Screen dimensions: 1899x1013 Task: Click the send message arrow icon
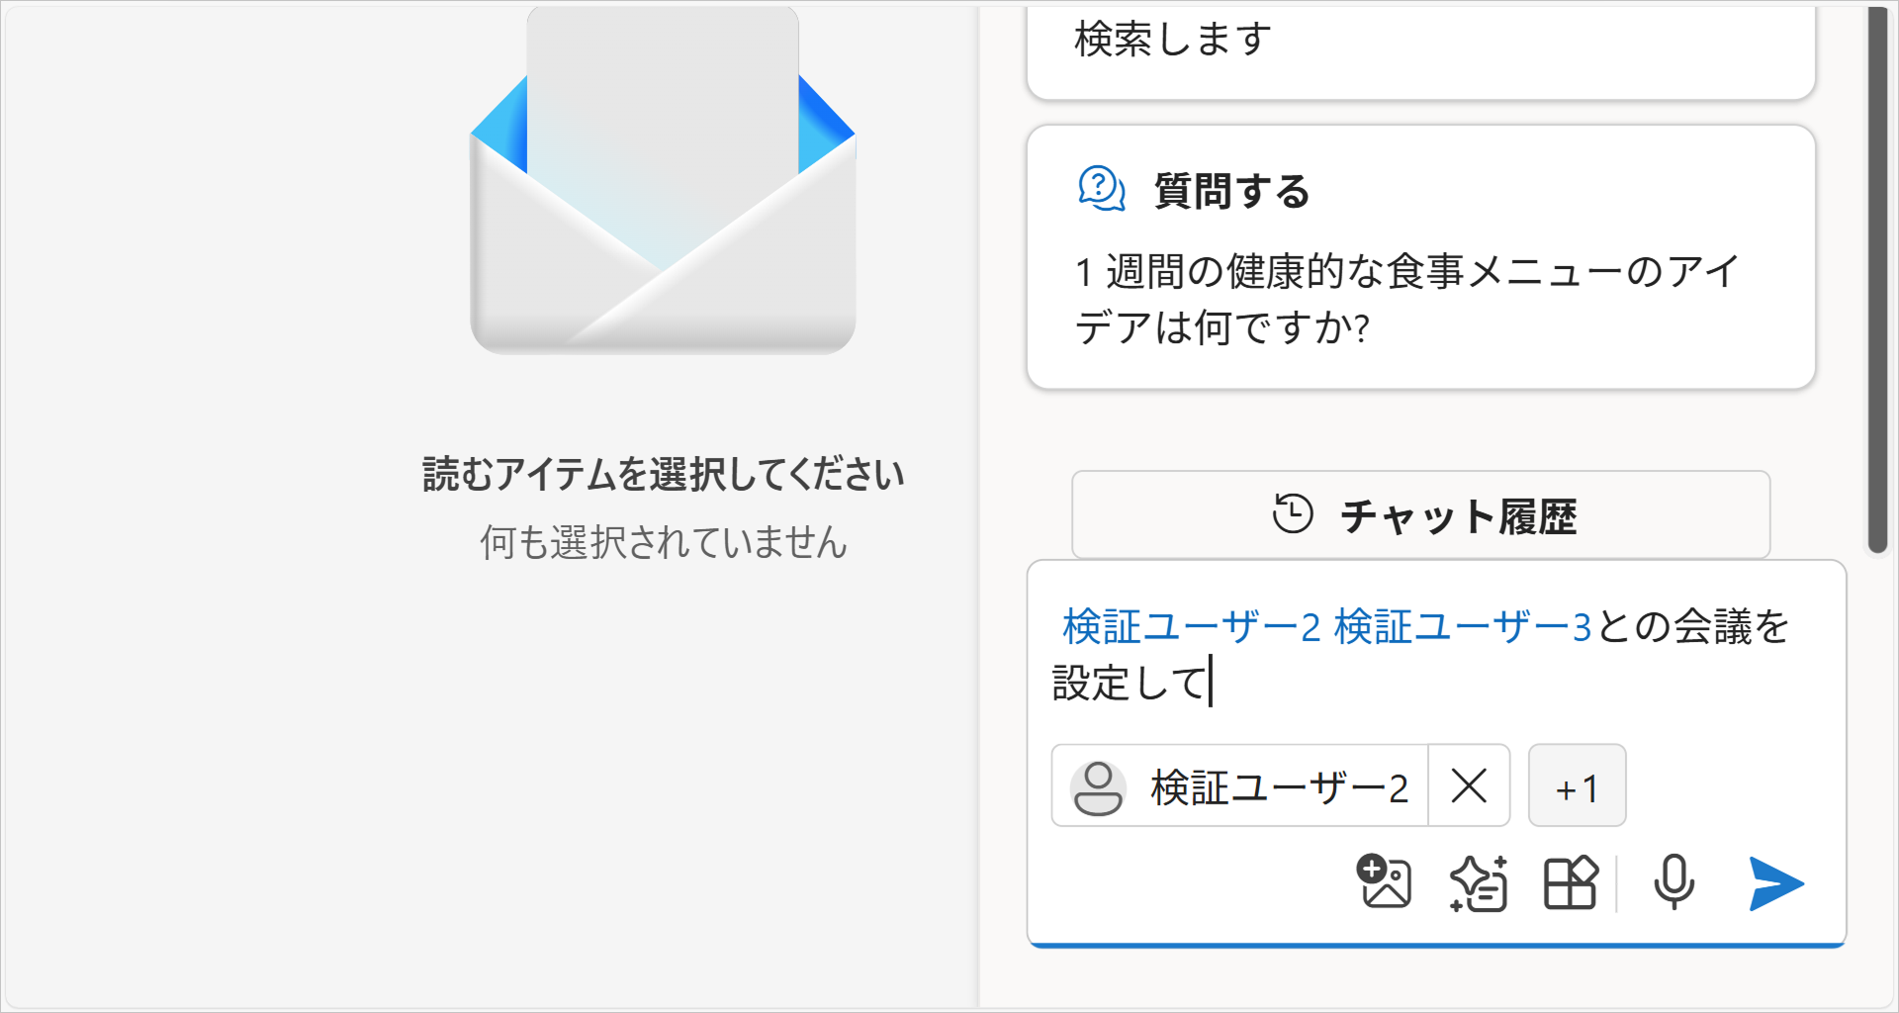coord(1775,883)
